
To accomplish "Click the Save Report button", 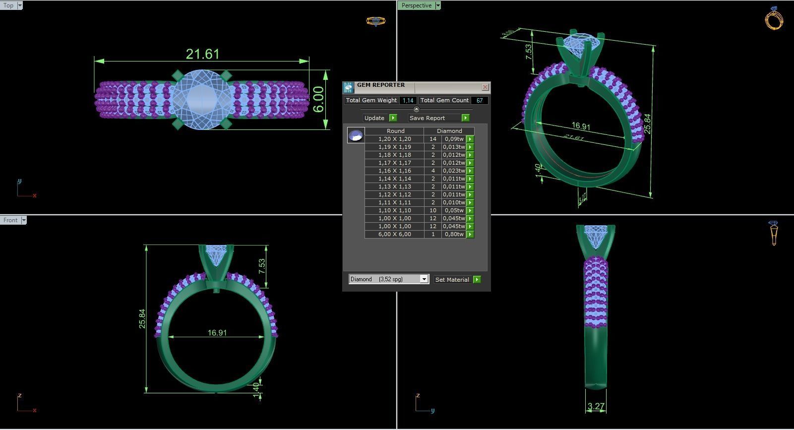I will tap(434, 118).
